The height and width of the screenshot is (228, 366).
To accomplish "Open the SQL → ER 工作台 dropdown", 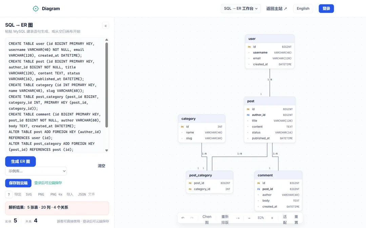I will (241, 8).
